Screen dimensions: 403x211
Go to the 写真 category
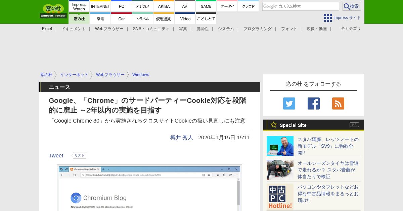pyautogui.click(x=183, y=29)
